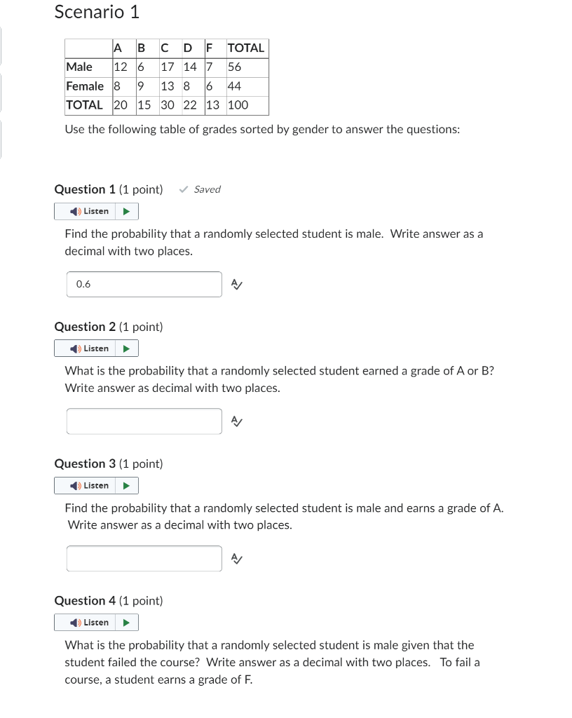Open spell checker beside the Question 1 answer
Image resolution: width=572 pixels, height=718 pixels.
pyautogui.click(x=236, y=284)
